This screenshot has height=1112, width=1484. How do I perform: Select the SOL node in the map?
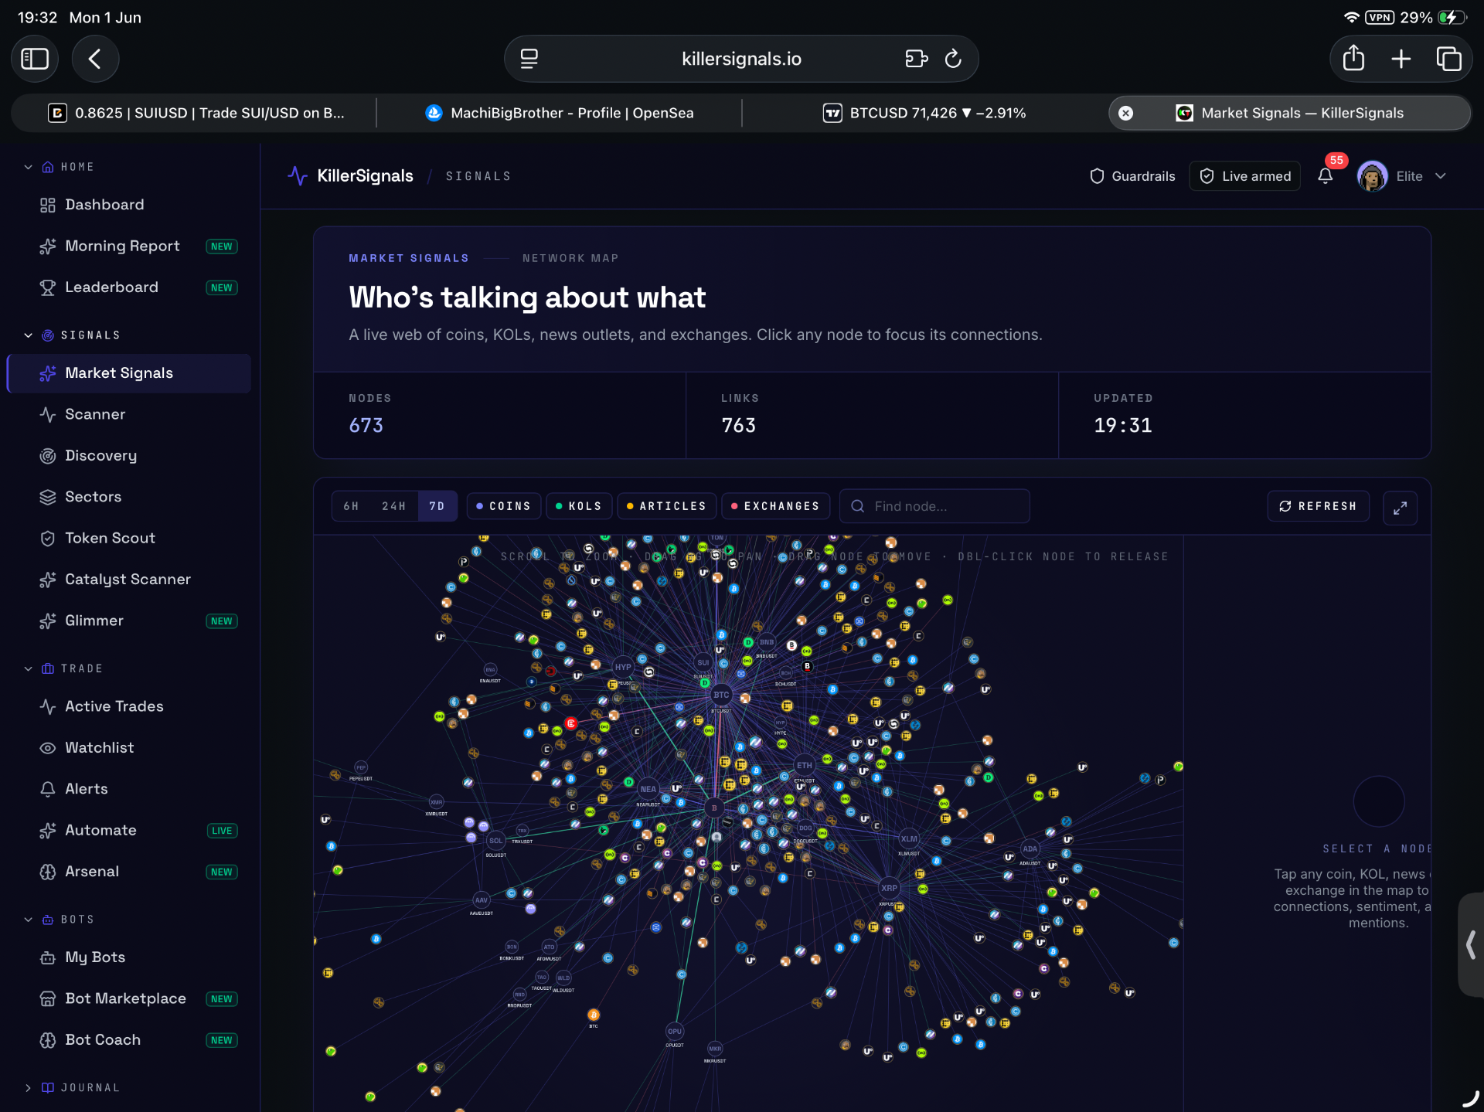pos(495,841)
